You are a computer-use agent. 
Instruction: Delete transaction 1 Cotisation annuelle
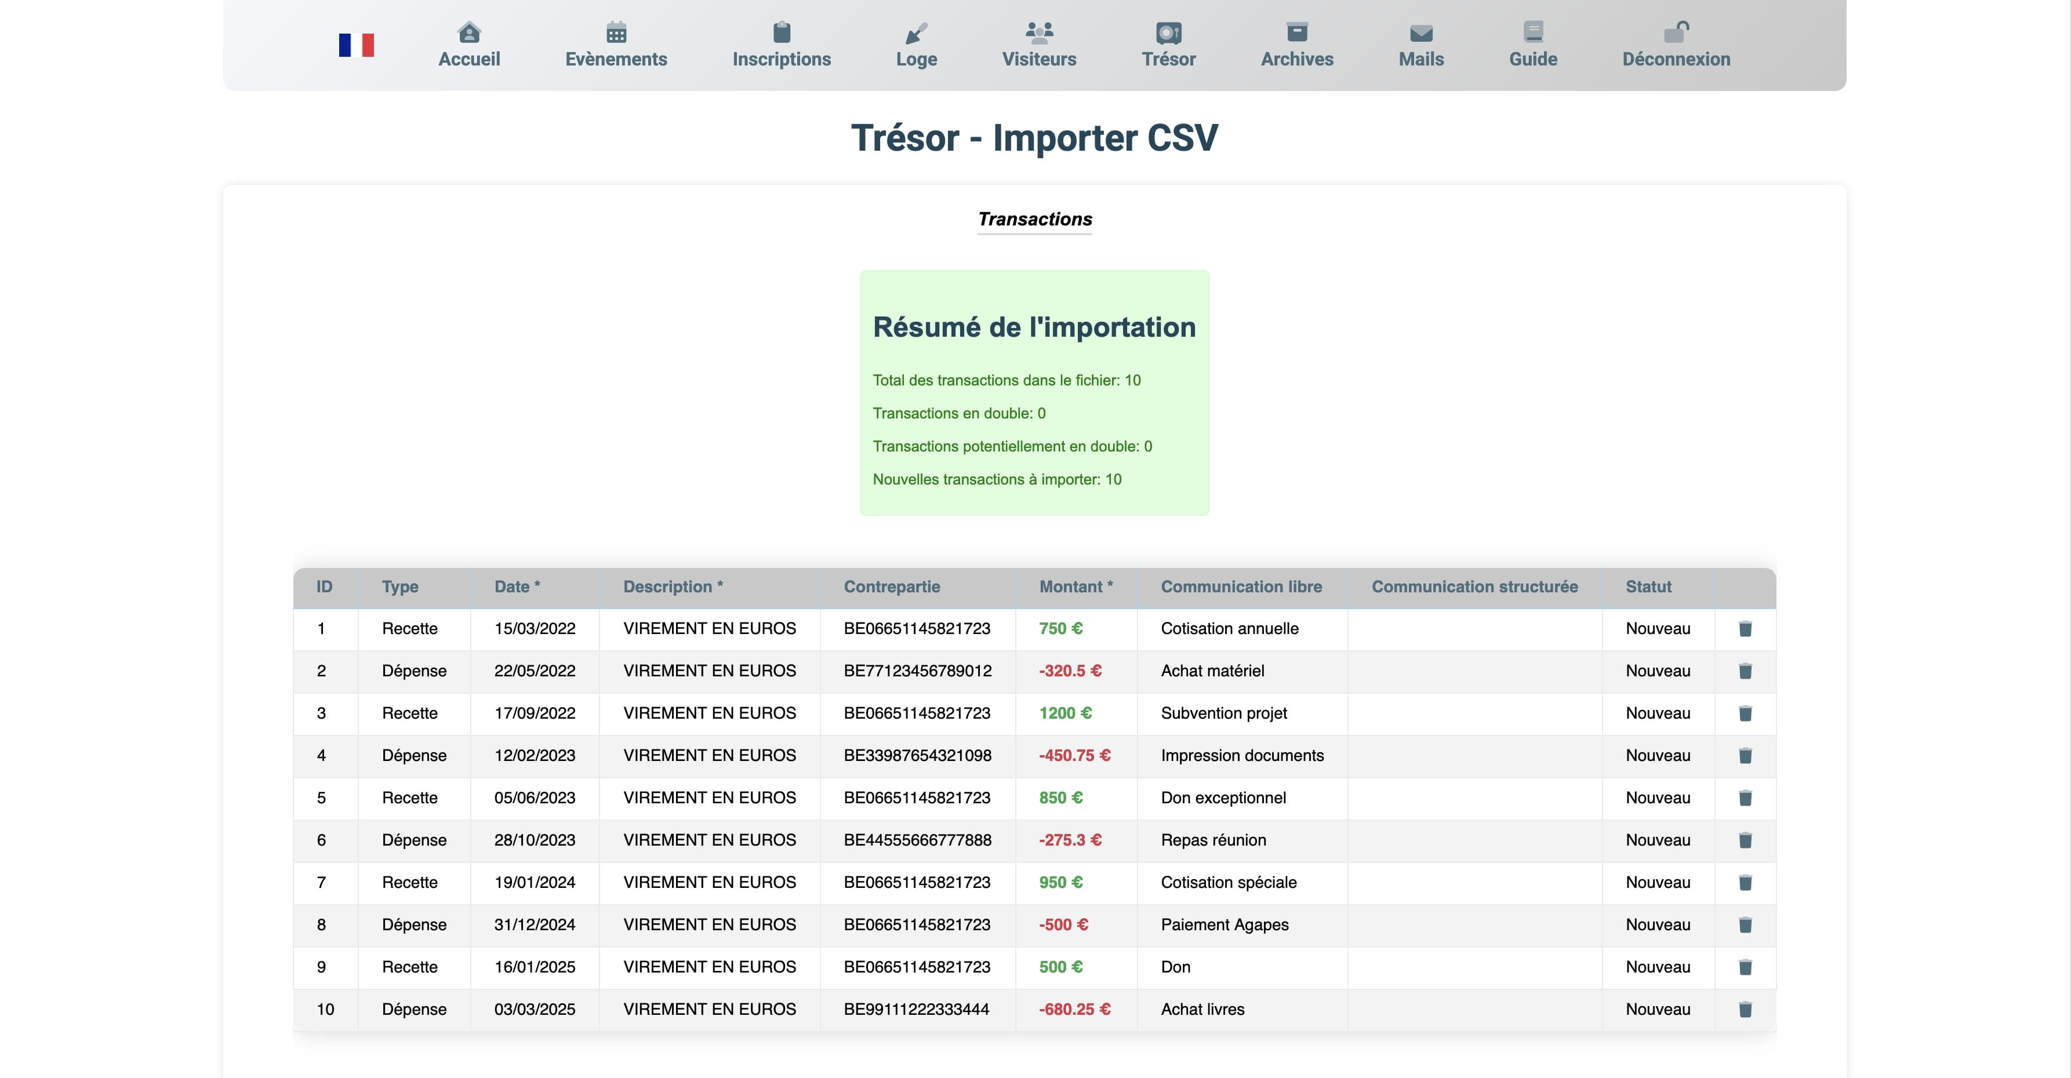click(x=1745, y=629)
